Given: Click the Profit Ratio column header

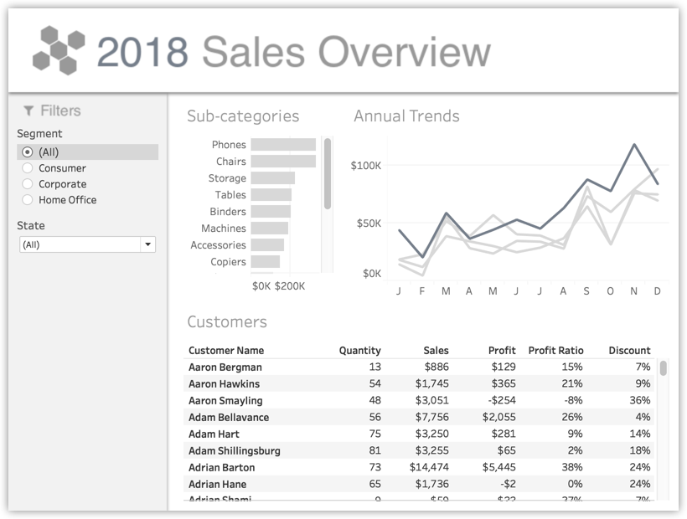Looking at the screenshot, I should 555,351.
